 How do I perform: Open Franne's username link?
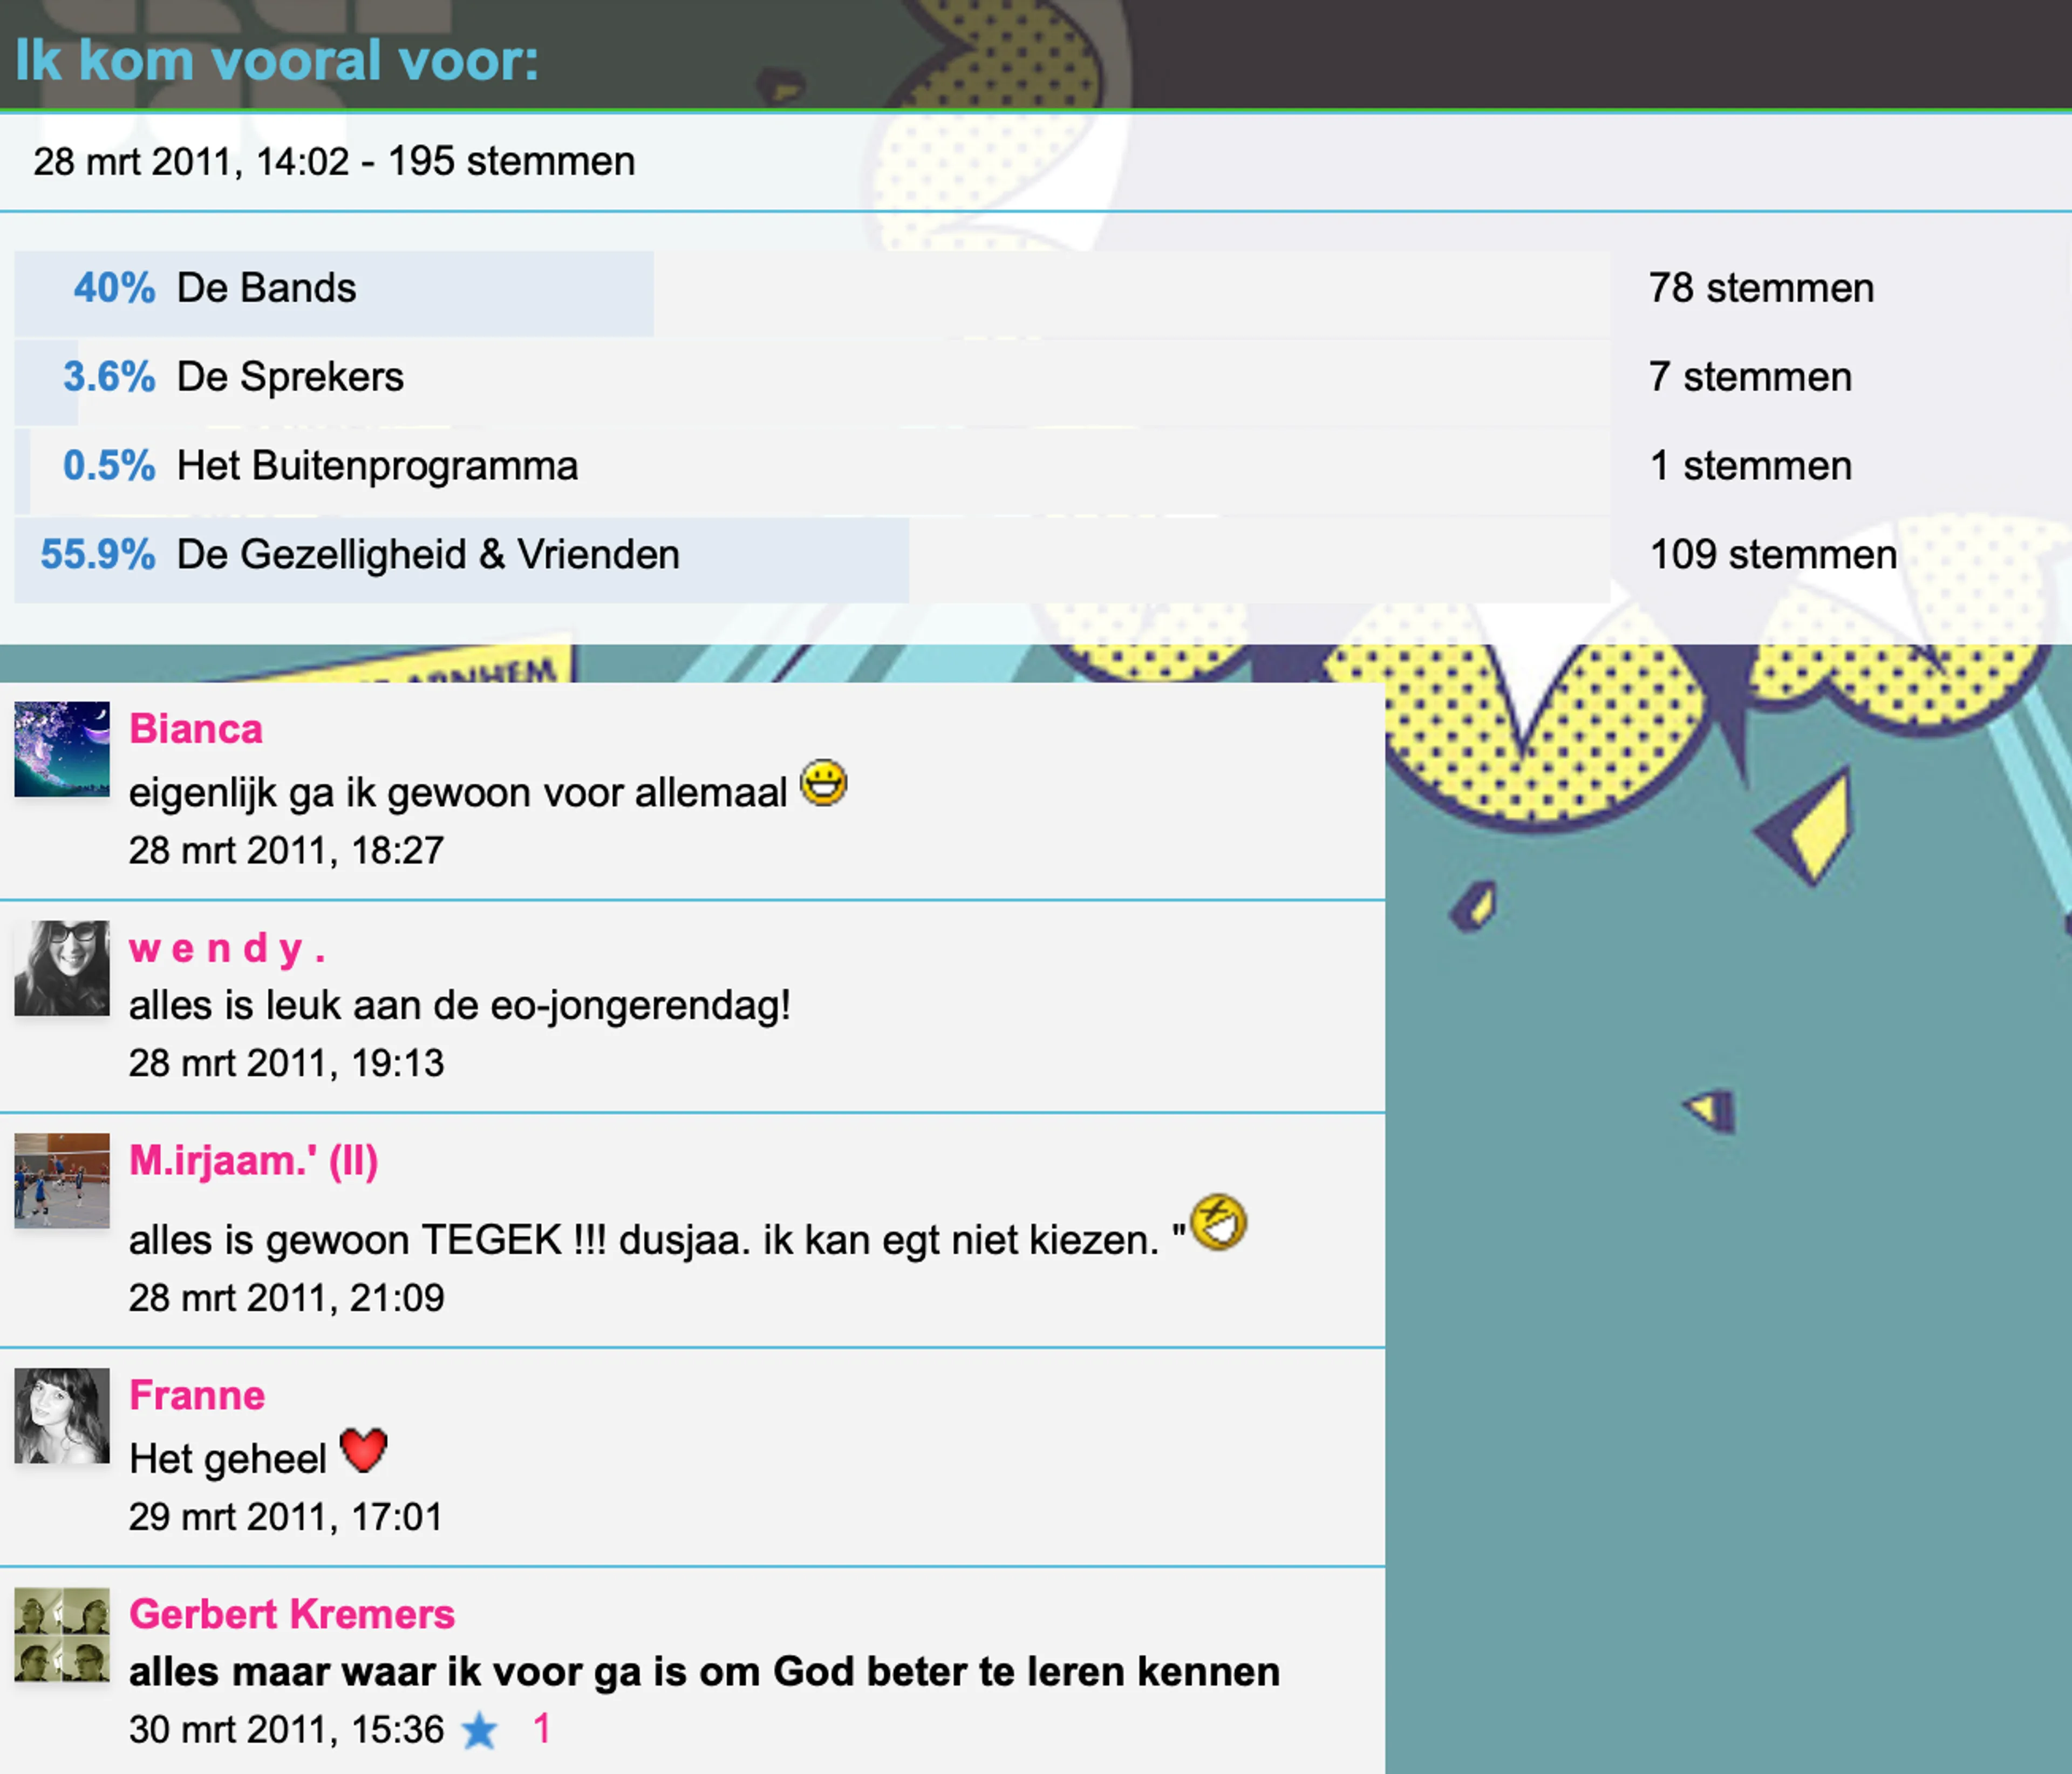[x=197, y=1395]
